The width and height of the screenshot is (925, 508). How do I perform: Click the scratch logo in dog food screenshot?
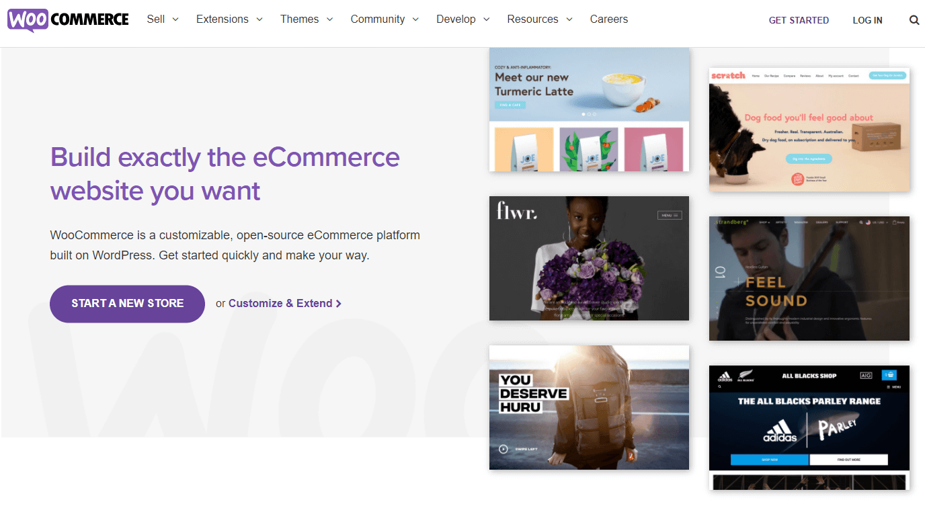[729, 76]
